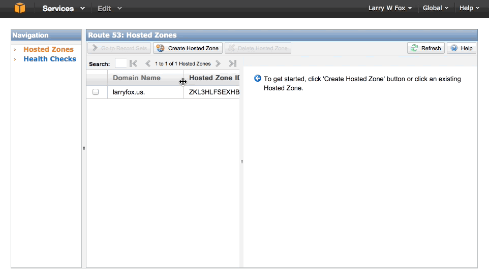The height and width of the screenshot is (273, 489).
Task: Open the Services dropdown menu
Action: (63, 9)
